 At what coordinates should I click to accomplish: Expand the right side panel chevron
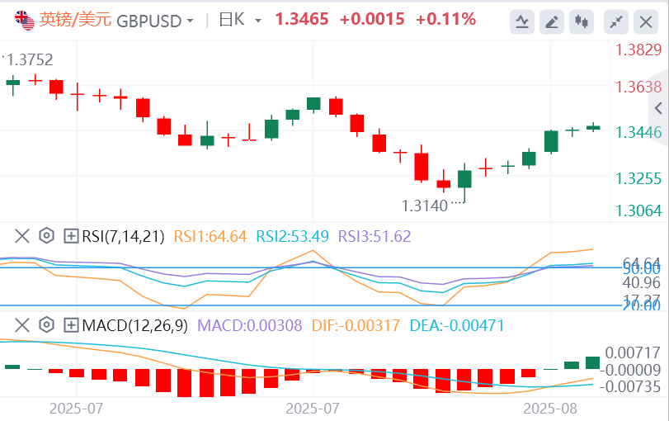tap(657, 108)
